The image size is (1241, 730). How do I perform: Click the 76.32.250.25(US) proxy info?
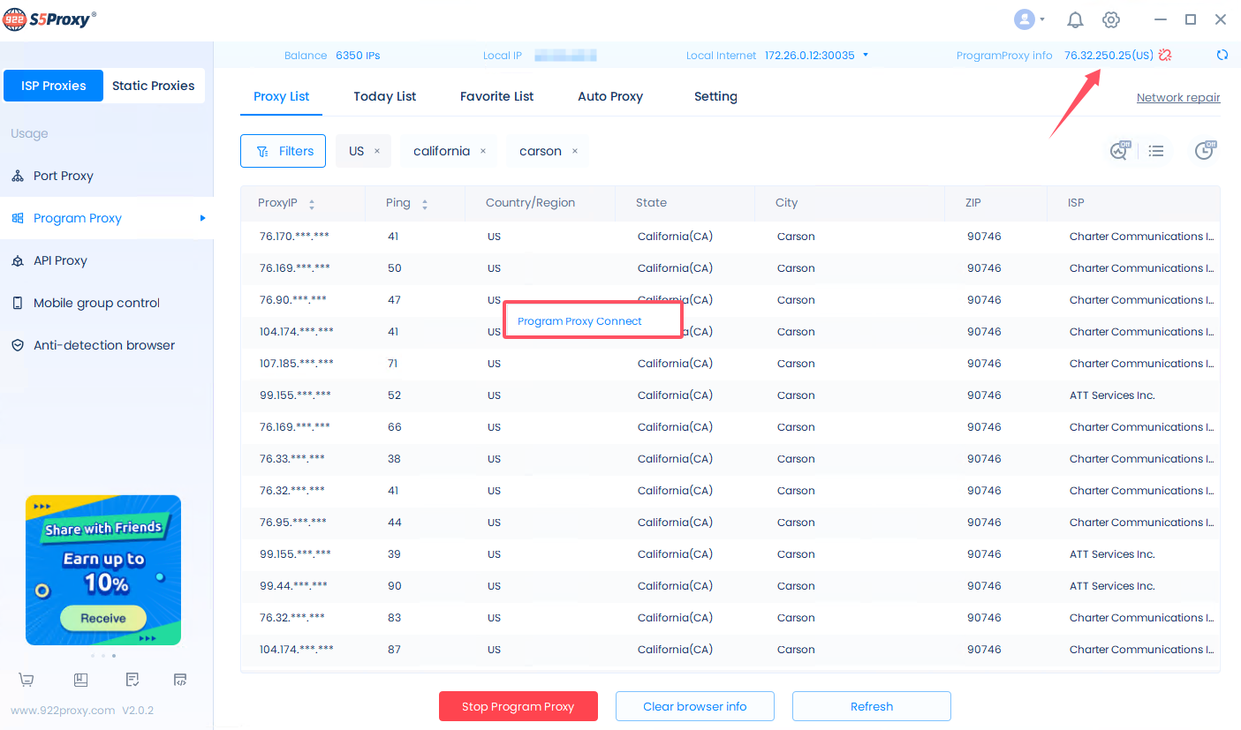click(1109, 55)
